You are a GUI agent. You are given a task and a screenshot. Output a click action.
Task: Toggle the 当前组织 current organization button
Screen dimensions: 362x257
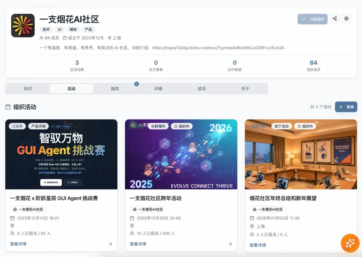coord(312,19)
